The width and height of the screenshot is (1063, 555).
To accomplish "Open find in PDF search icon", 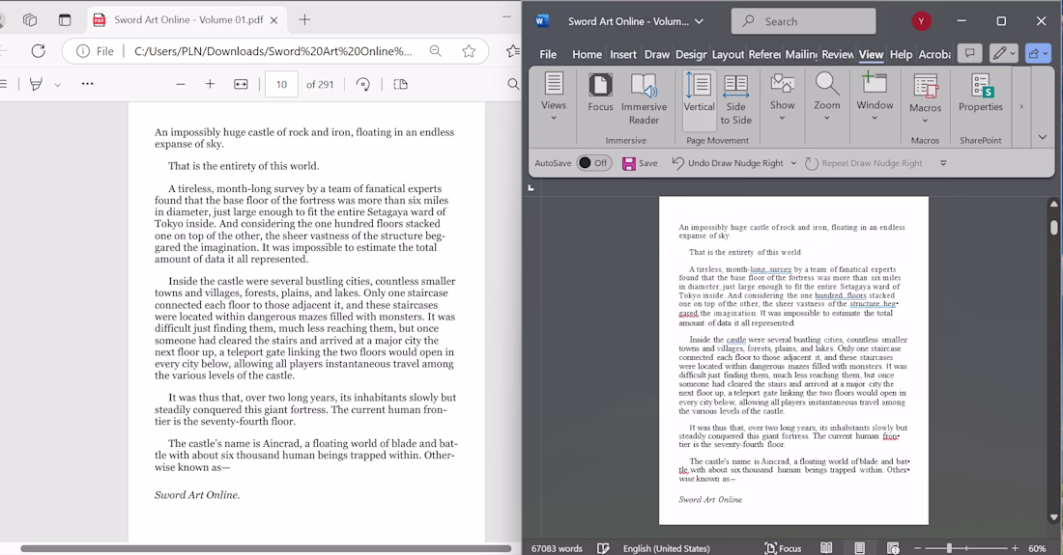I will pyautogui.click(x=513, y=84).
